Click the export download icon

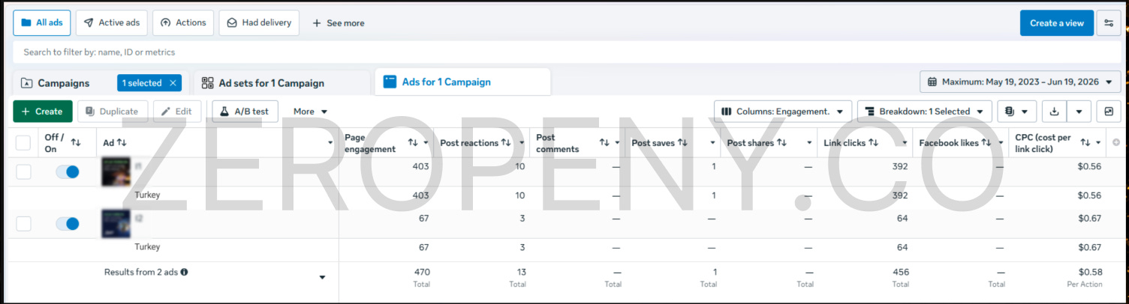click(1054, 112)
